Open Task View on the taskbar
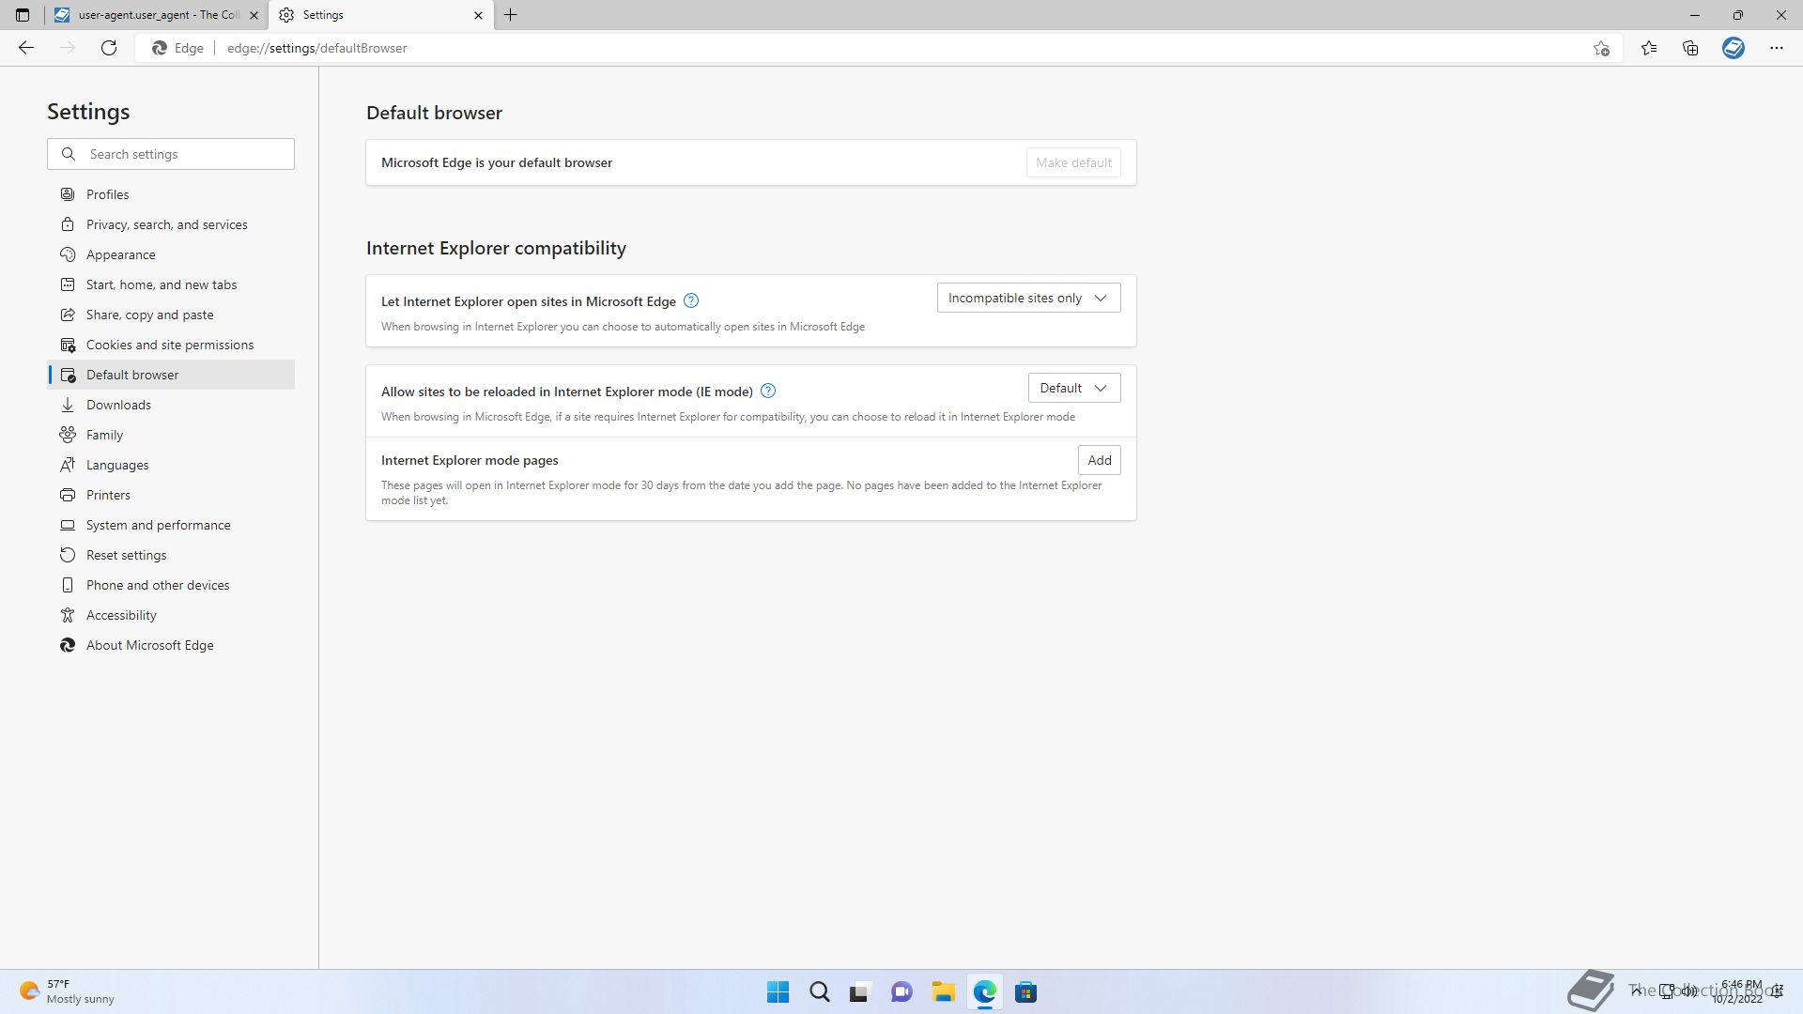The height and width of the screenshot is (1014, 1803). (x=859, y=992)
